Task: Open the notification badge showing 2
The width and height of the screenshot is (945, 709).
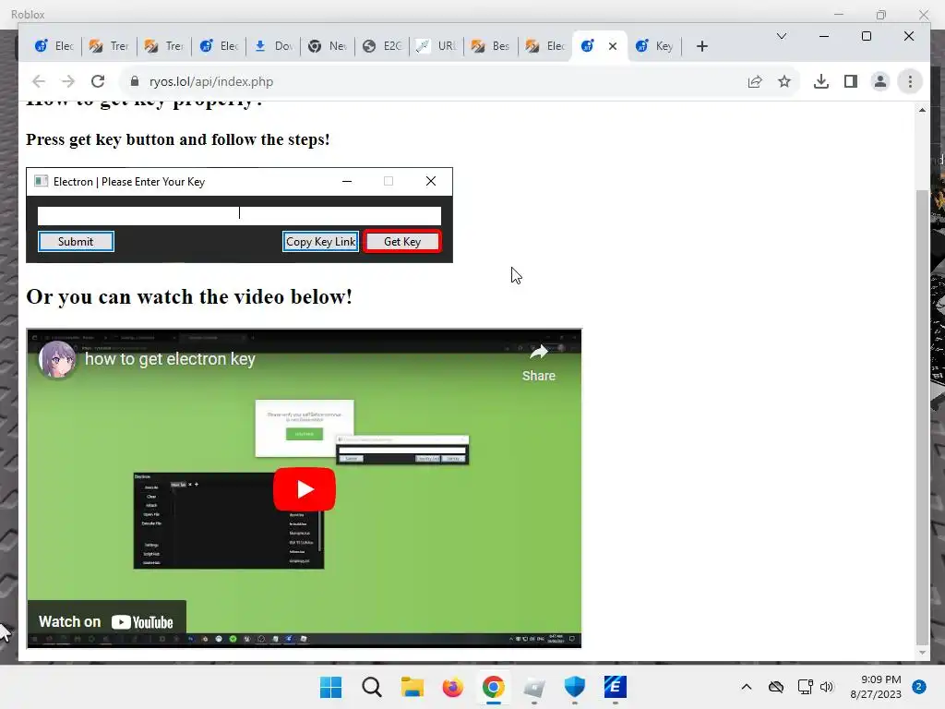Action: [919, 687]
